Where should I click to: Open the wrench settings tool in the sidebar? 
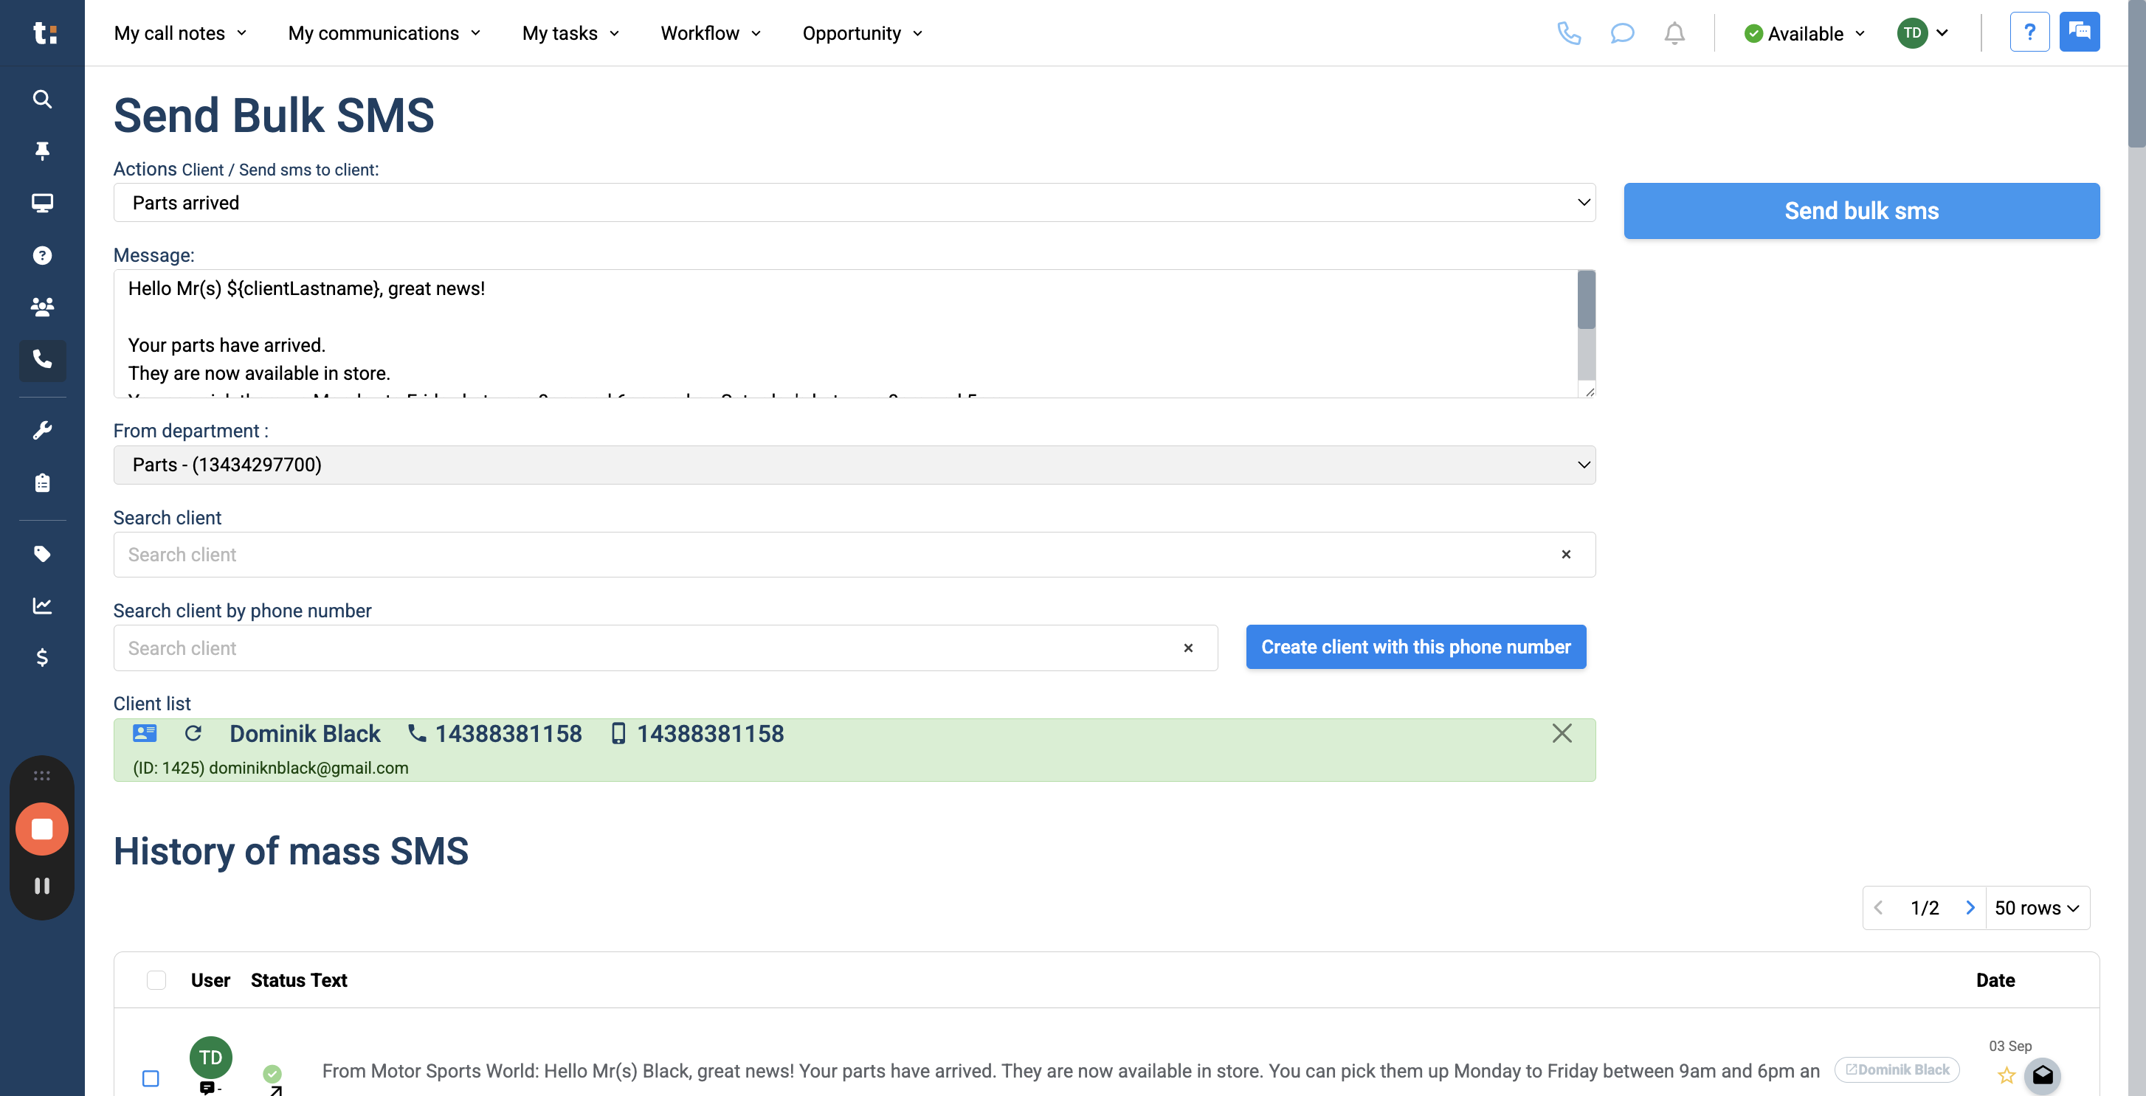tap(41, 429)
